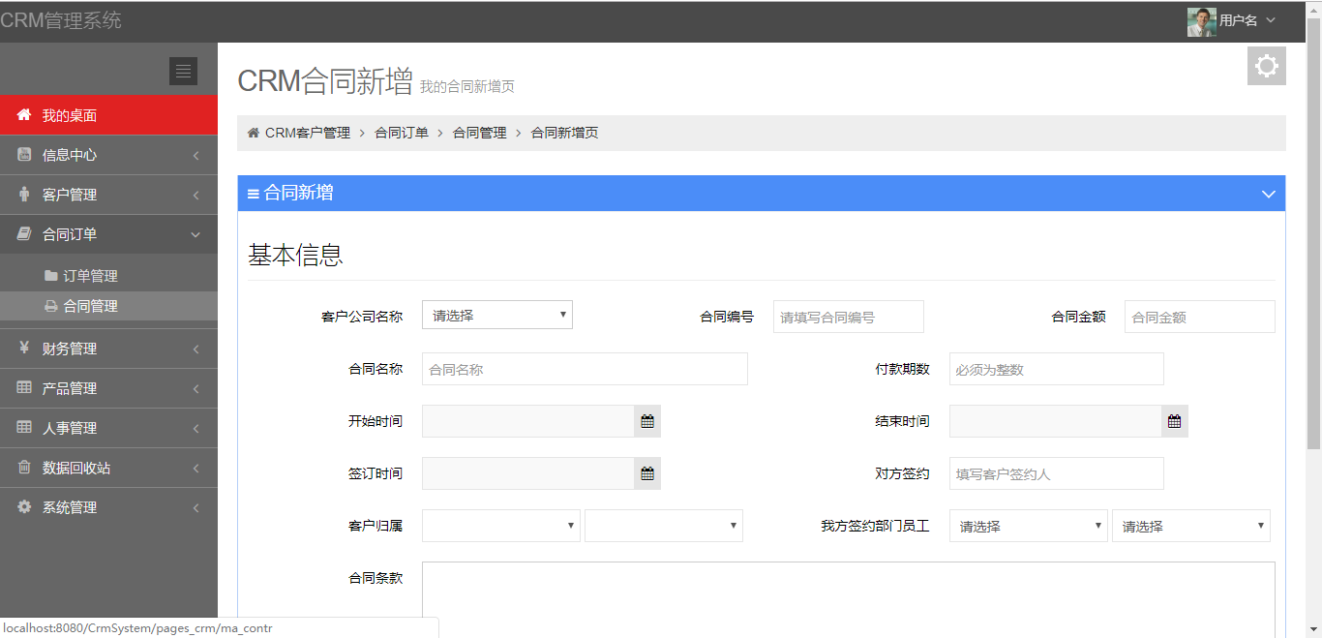
Task: Click the table icon beside 产品管理
Action: pyautogui.click(x=24, y=387)
